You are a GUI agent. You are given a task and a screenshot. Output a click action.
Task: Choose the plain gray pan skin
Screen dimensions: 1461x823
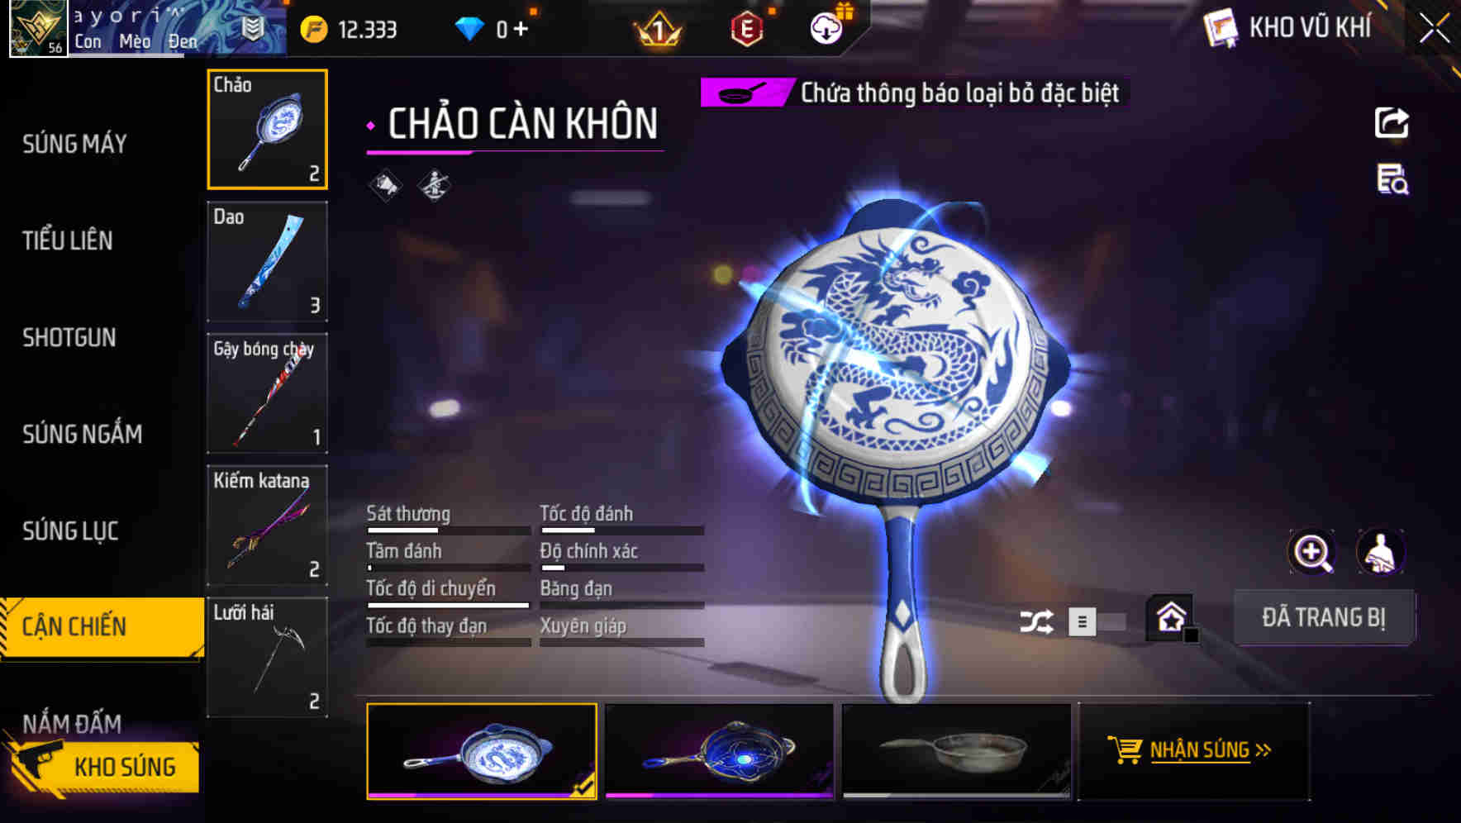(956, 750)
